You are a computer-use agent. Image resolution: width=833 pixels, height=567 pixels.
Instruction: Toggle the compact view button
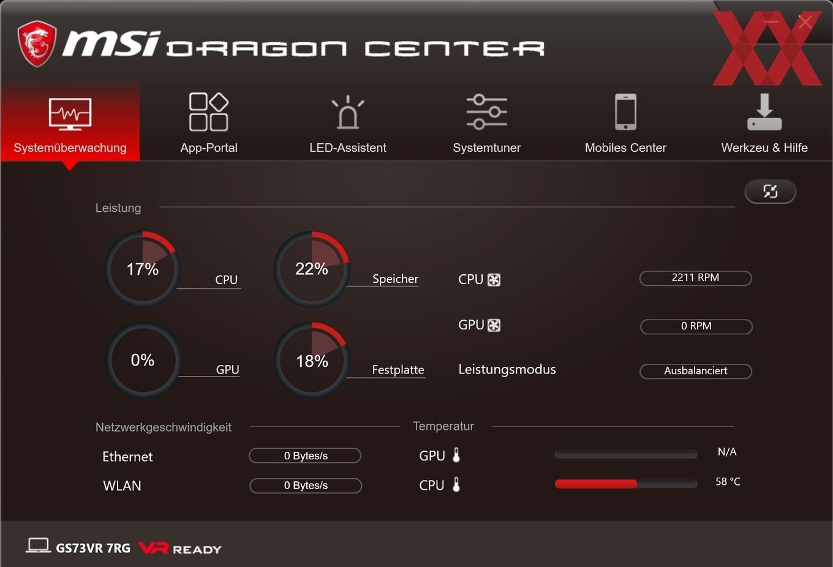(x=770, y=192)
